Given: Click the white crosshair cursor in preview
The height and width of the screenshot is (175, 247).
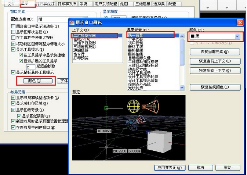Looking at the screenshot, I should tap(106, 147).
